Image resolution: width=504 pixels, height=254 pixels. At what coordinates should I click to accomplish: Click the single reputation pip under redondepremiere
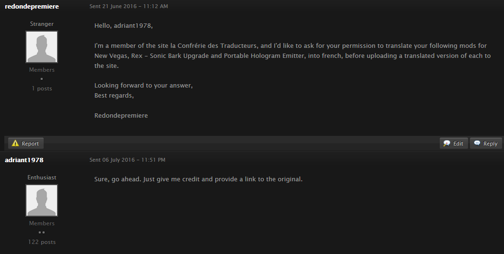(41, 79)
